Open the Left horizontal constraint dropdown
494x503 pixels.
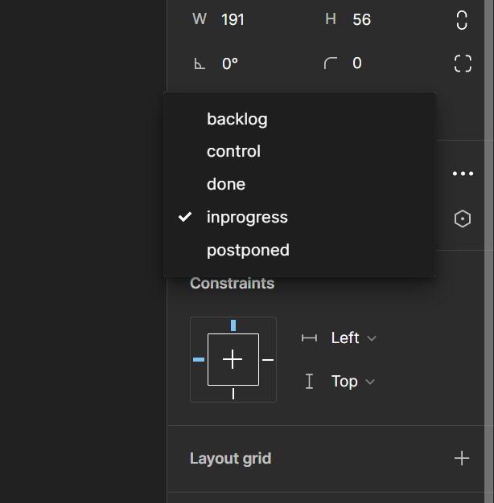coord(353,337)
